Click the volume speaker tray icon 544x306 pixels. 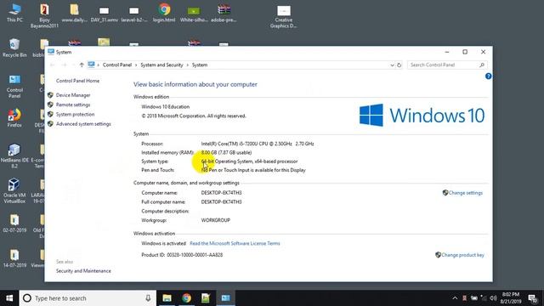(493, 298)
